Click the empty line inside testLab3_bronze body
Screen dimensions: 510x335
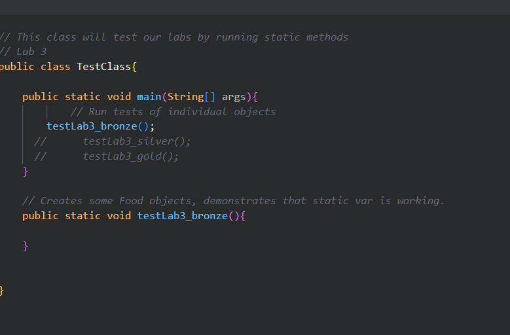255,231
